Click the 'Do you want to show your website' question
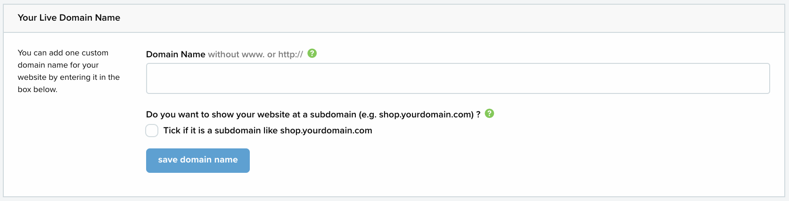This screenshot has width=789, height=201. pyautogui.click(x=313, y=115)
